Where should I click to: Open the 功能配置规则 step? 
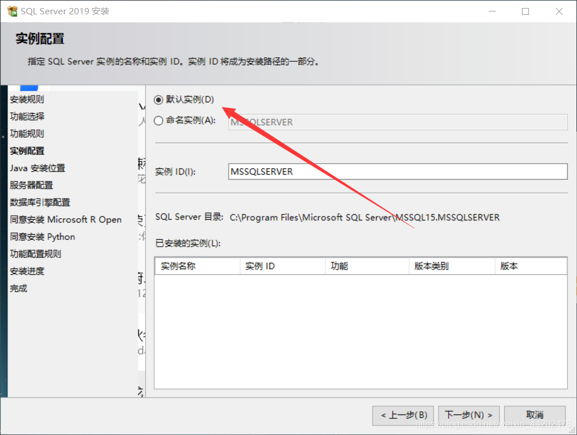point(36,254)
